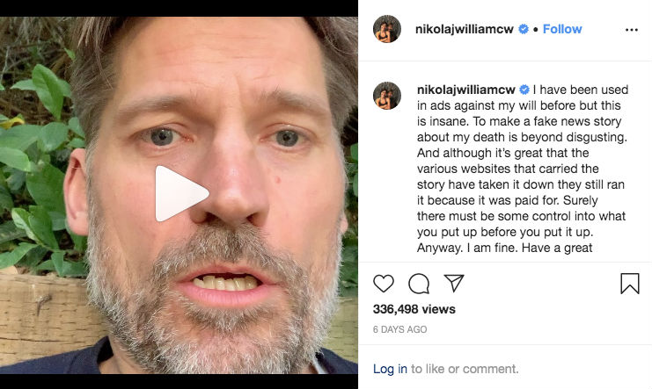Image resolution: width=652 pixels, height=389 pixels.
Task: Open the 6 DAYS AGO timestamp link
Action: 400,329
